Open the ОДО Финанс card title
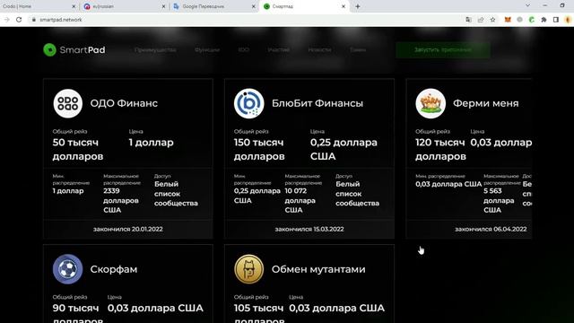 (x=124, y=103)
